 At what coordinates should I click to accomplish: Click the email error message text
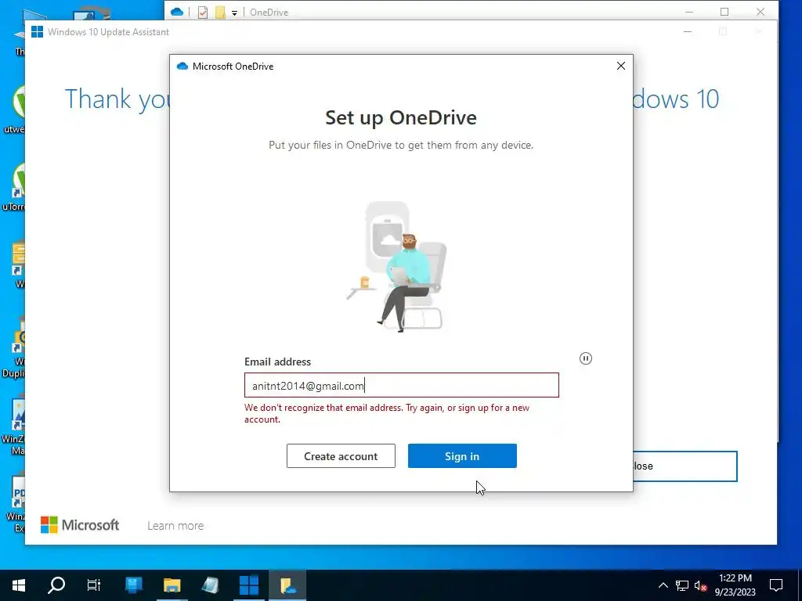click(387, 413)
